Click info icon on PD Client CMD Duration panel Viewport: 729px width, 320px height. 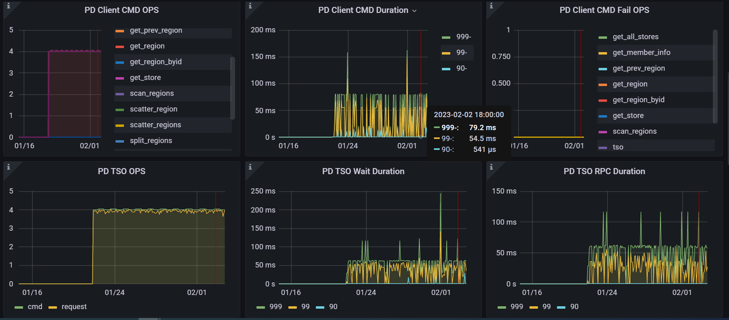(250, 6)
